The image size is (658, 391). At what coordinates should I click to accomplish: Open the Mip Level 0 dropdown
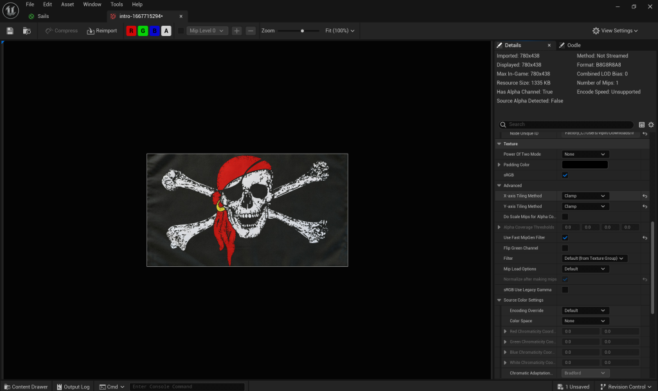(208, 31)
